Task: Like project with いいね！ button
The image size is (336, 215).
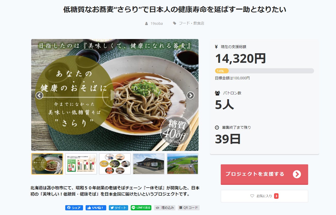Action: click(96, 208)
